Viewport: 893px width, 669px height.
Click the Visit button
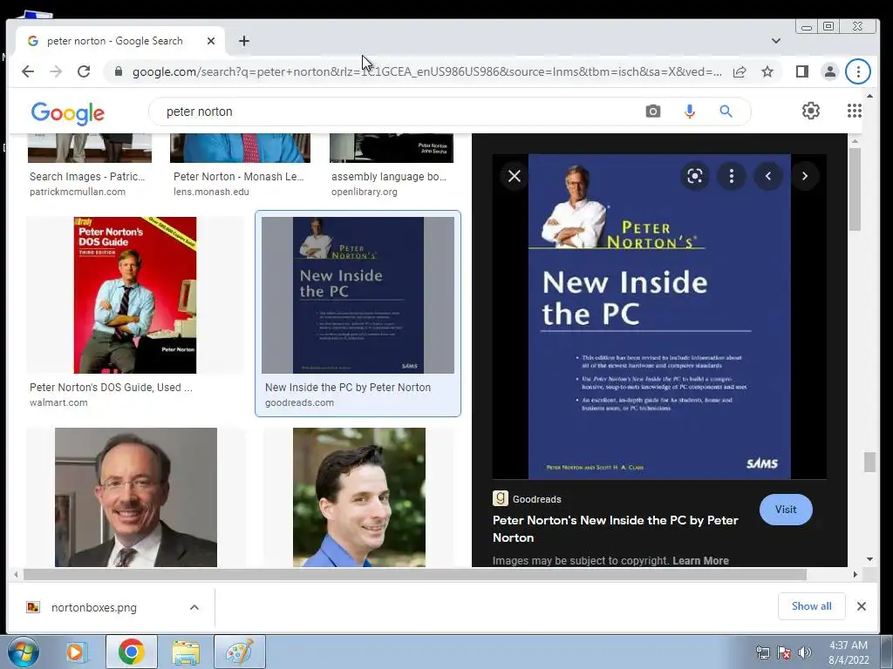(786, 510)
